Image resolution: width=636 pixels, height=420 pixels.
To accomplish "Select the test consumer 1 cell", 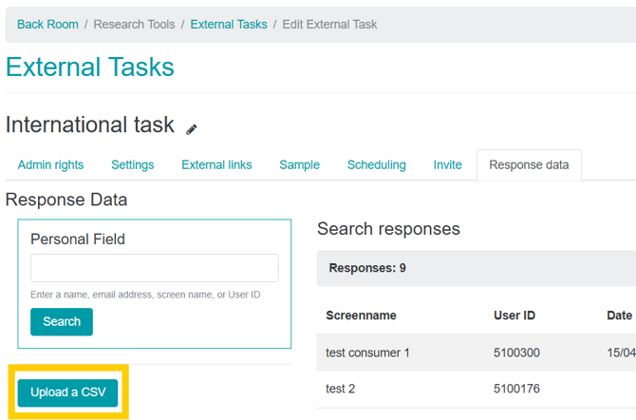I will (367, 353).
